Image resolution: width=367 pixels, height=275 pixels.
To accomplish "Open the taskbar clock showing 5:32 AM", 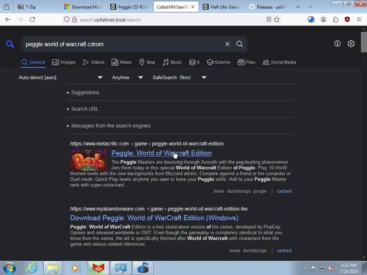I will [x=349, y=268].
